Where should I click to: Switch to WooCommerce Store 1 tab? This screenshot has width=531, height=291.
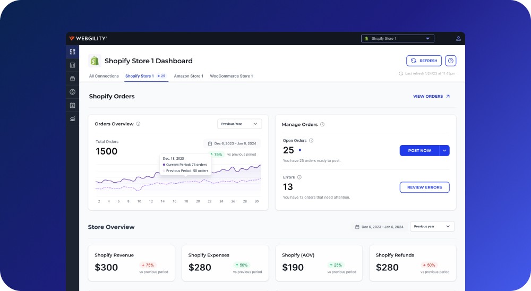(232, 76)
